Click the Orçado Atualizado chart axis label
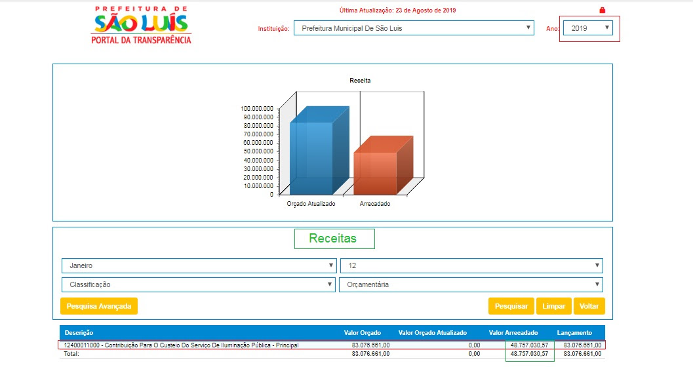Image resolution: width=693 pixels, height=367 pixels. (x=311, y=204)
